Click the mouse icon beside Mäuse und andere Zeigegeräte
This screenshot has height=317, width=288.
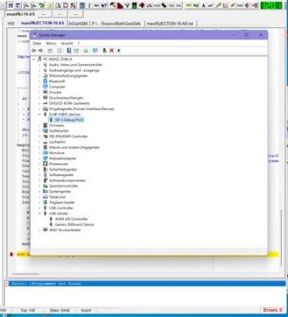point(45,147)
